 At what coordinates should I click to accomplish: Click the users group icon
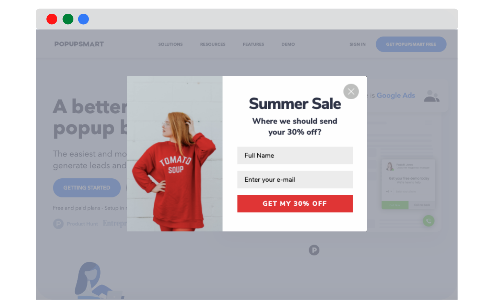(x=432, y=96)
